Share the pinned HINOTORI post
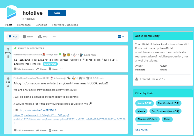This screenshot has width=194, height=136. 41,69
